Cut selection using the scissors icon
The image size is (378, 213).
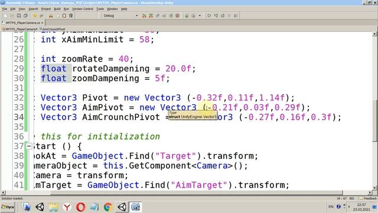tap(51, 16)
